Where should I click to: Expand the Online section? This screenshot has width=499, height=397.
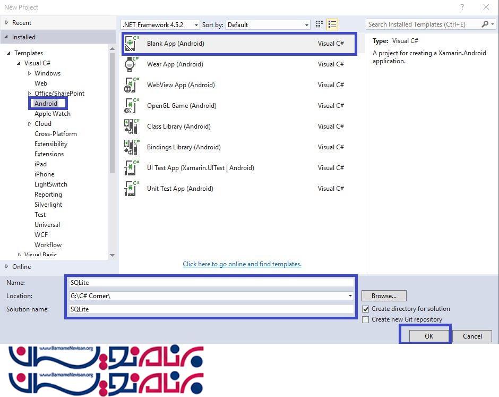[x=7, y=266]
